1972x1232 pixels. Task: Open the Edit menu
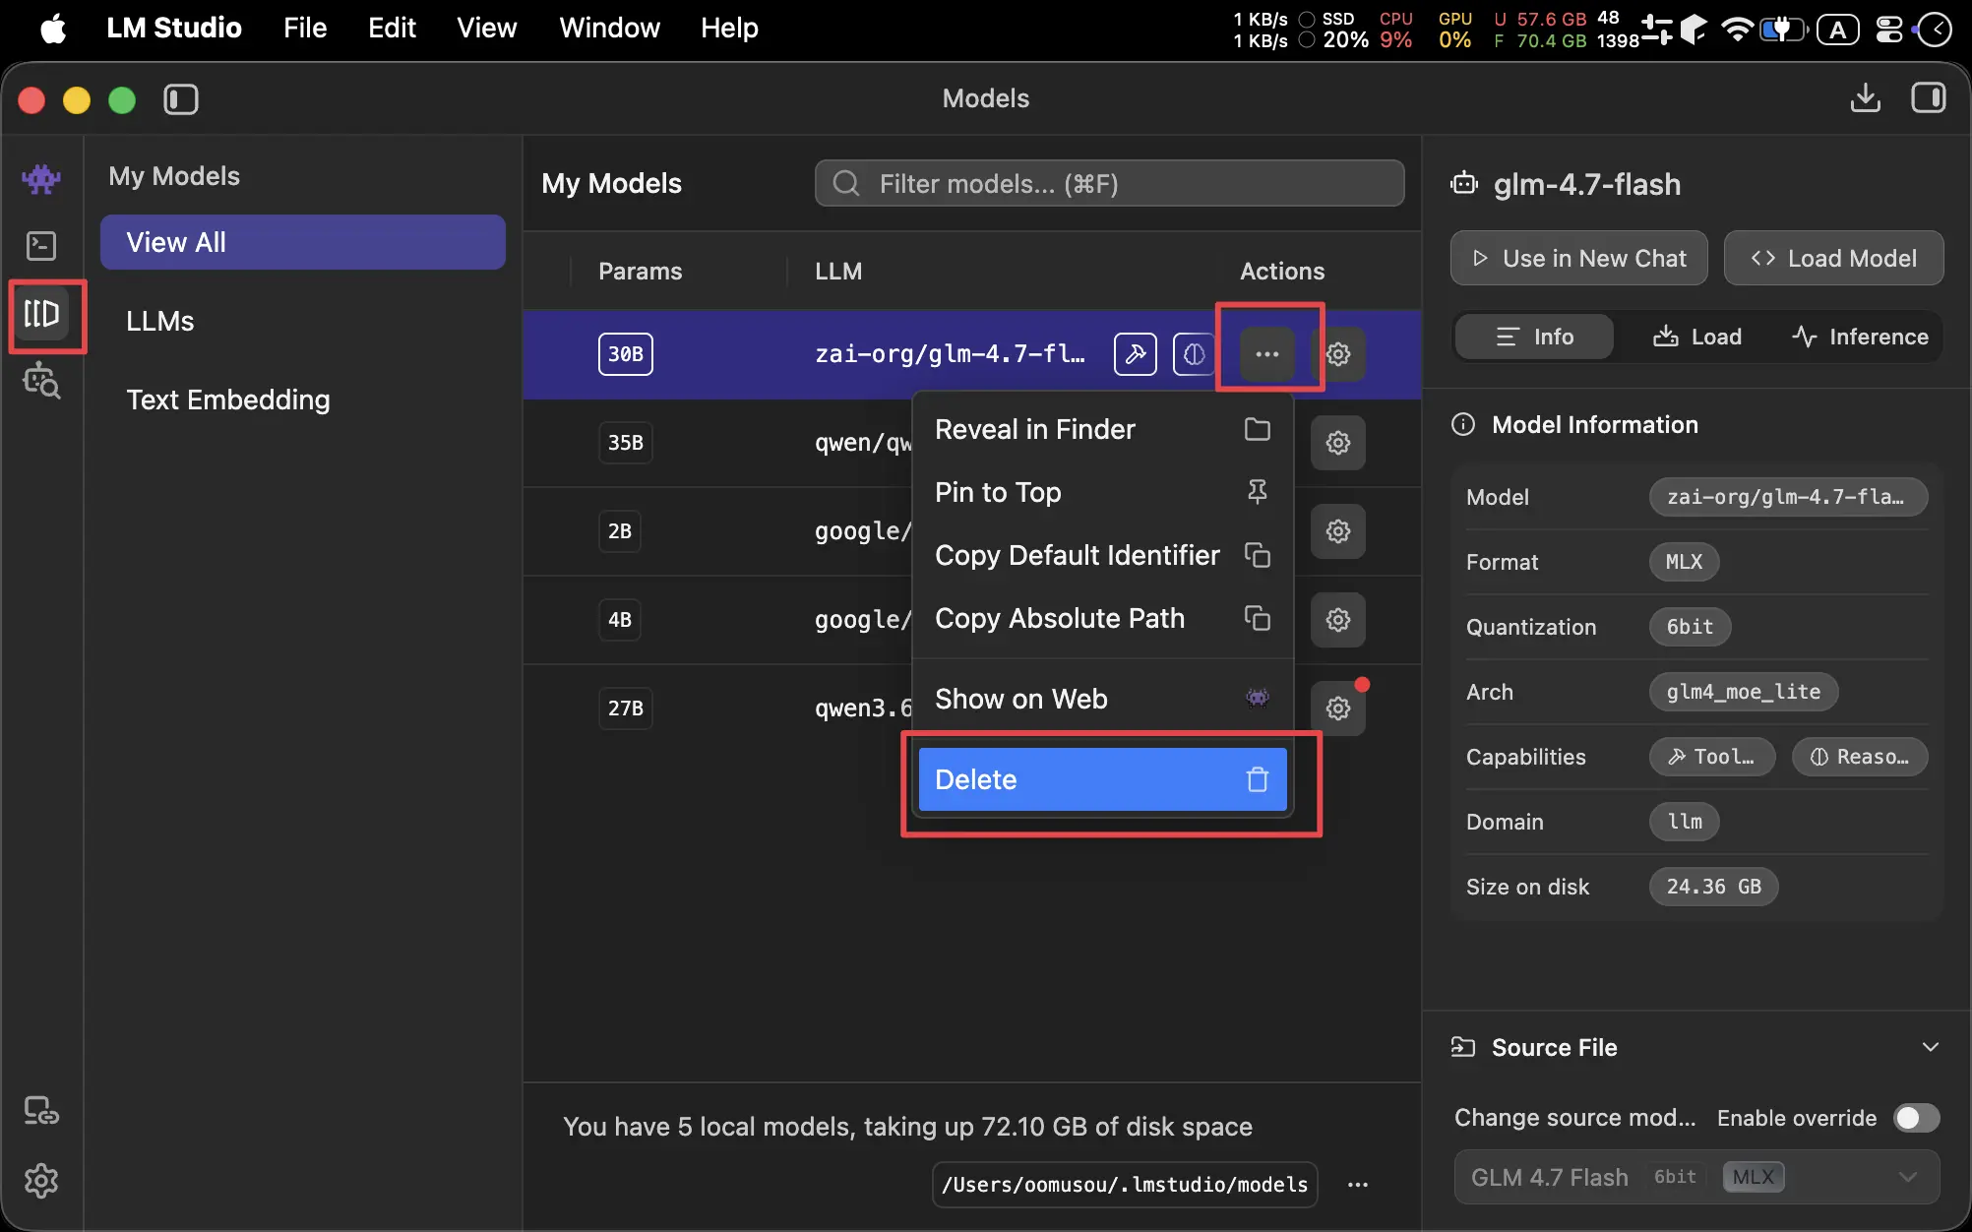click(x=392, y=28)
